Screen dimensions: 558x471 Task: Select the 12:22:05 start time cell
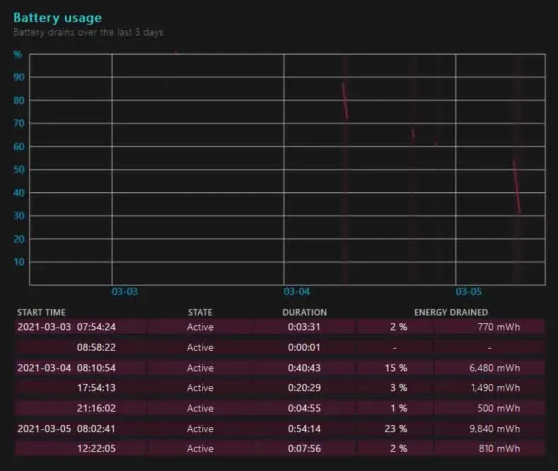[x=96, y=448]
